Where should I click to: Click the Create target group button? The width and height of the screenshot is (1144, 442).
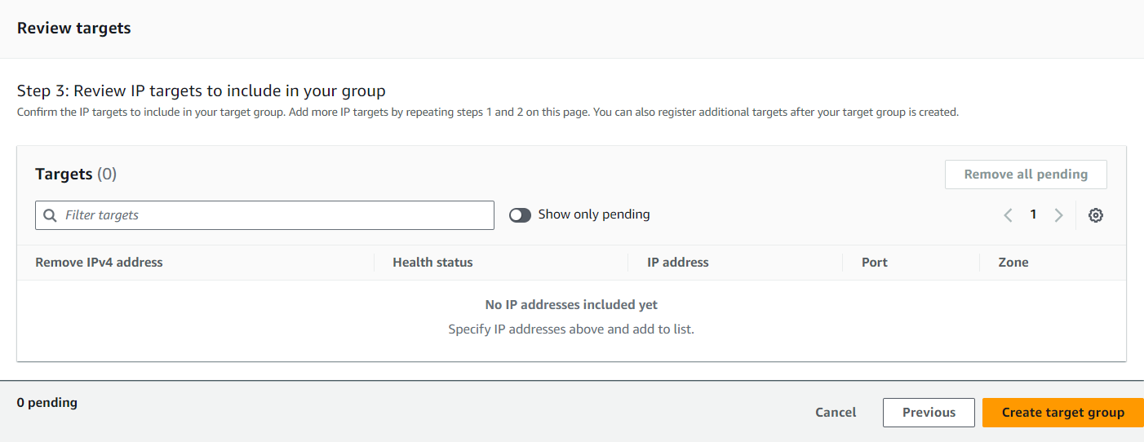pyautogui.click(x=1062, y=413)
